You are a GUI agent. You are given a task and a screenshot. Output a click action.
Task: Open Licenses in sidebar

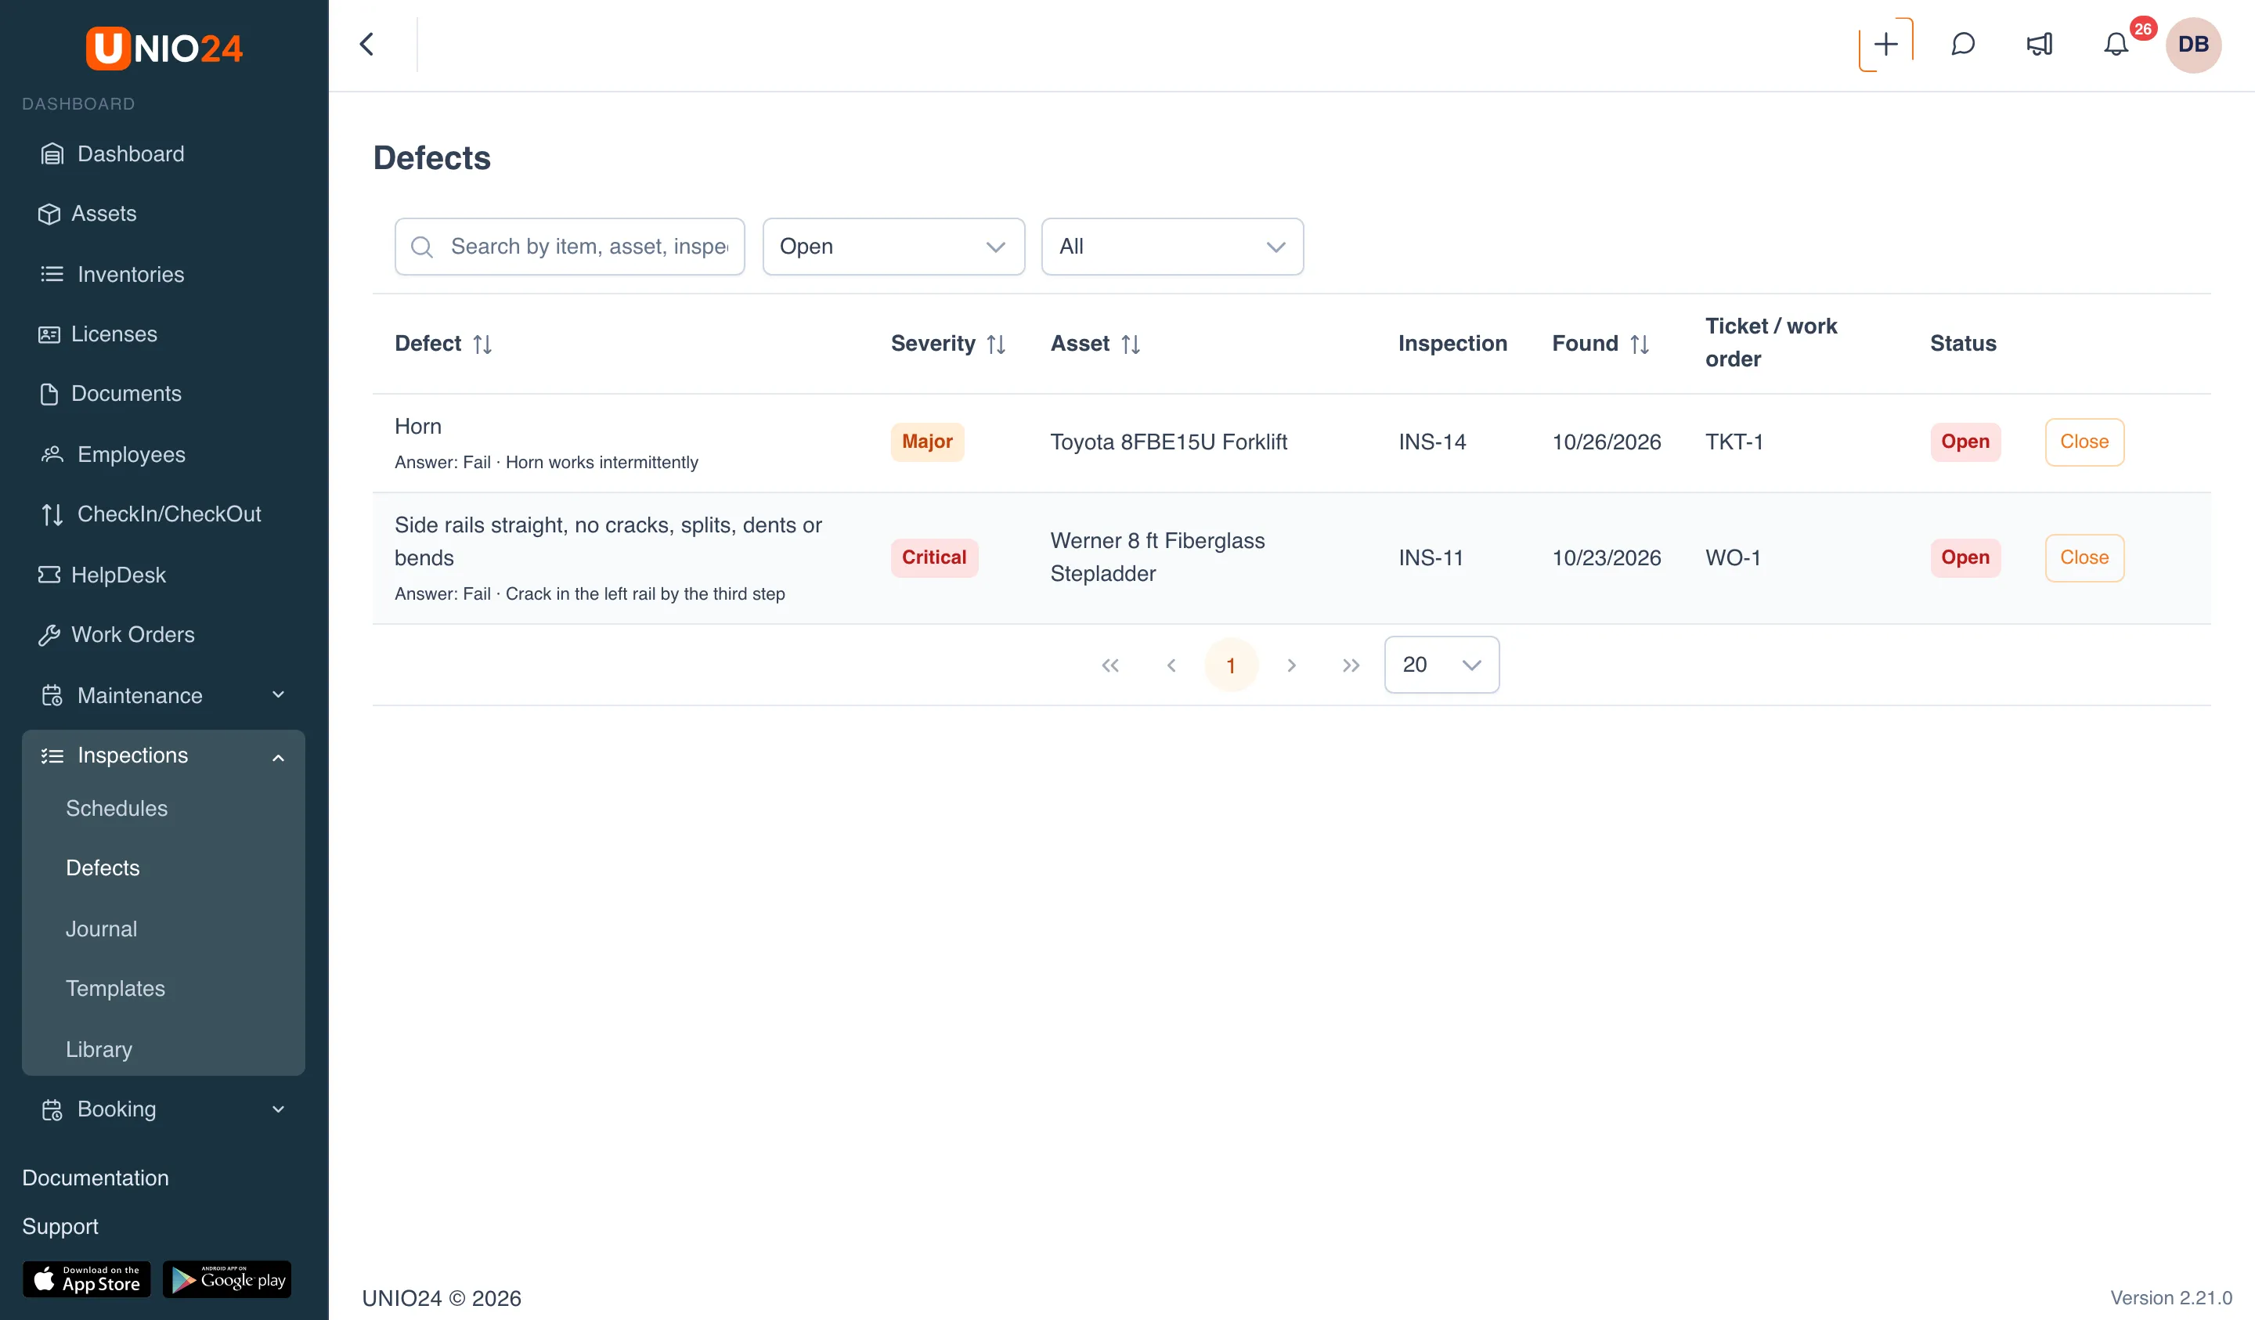click(x=164, y=334)
